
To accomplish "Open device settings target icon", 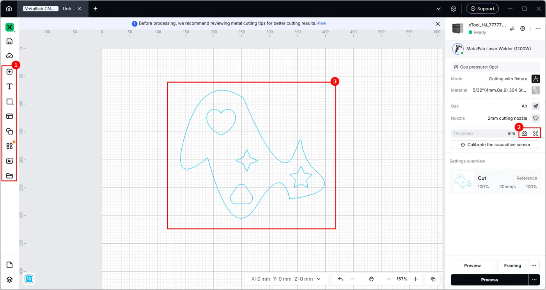I will pyautogui.click(x=523, y=28).
